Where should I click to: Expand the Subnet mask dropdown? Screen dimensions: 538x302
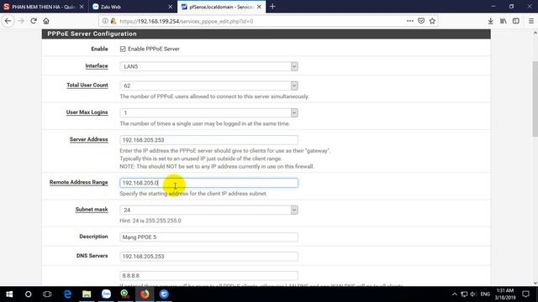click(x=208, y=210)
